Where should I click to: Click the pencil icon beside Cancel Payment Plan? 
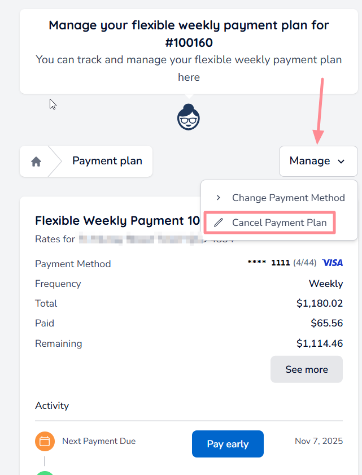[x=219, y=223]
